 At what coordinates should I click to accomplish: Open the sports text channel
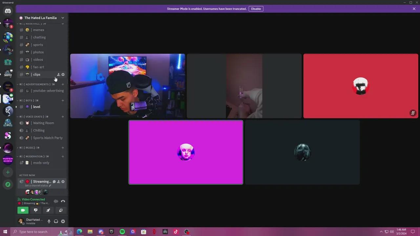click(42, 45)
